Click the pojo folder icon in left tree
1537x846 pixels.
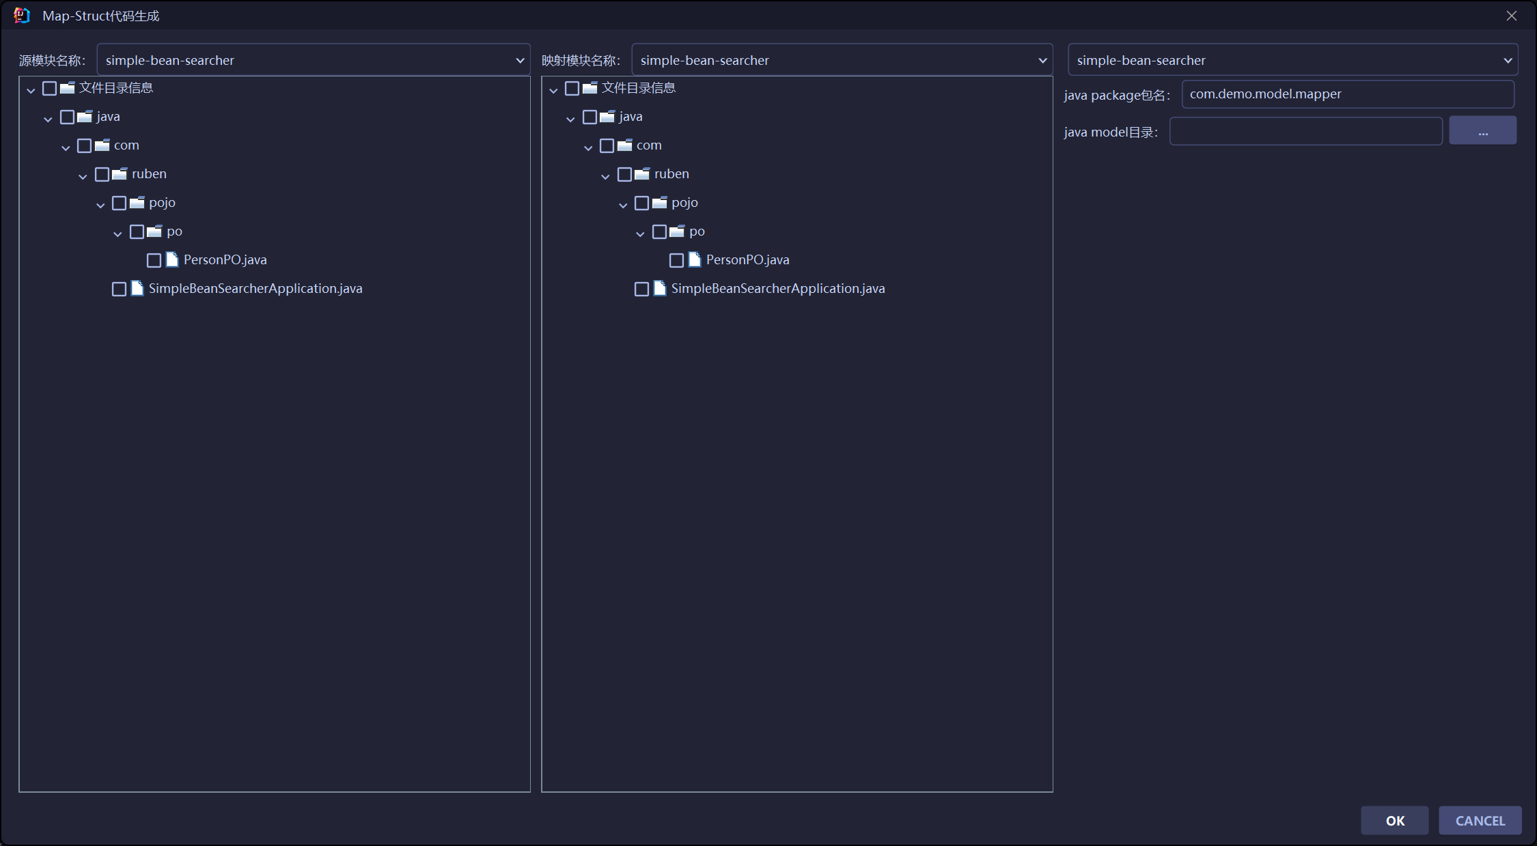click(137, 203)
